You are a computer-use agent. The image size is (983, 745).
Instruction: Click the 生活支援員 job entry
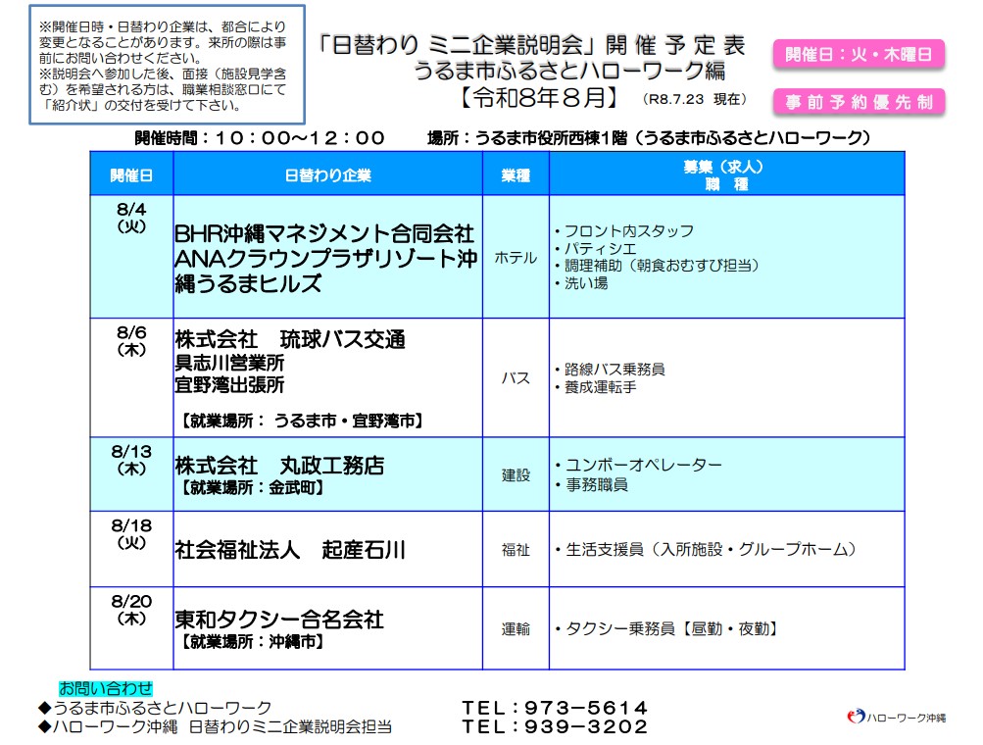point(707,549)
